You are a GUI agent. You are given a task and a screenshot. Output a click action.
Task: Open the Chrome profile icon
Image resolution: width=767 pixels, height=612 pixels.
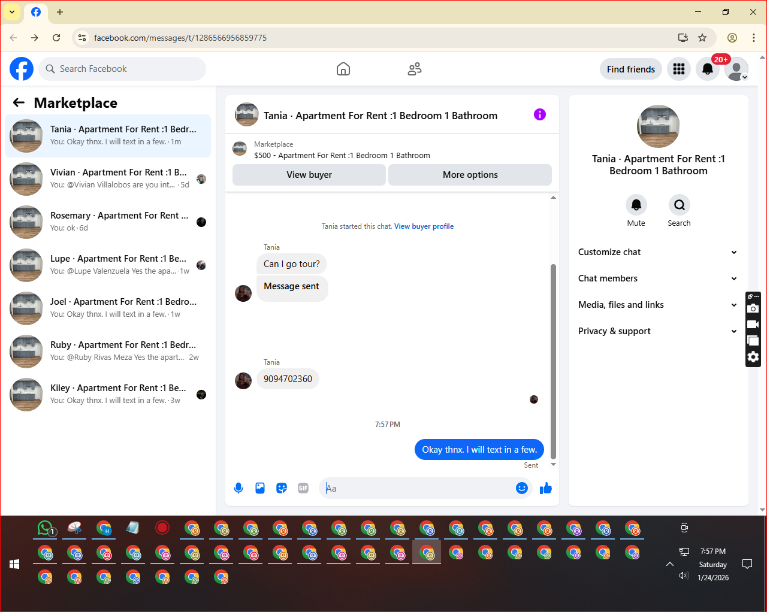click(x=732, y=38)
